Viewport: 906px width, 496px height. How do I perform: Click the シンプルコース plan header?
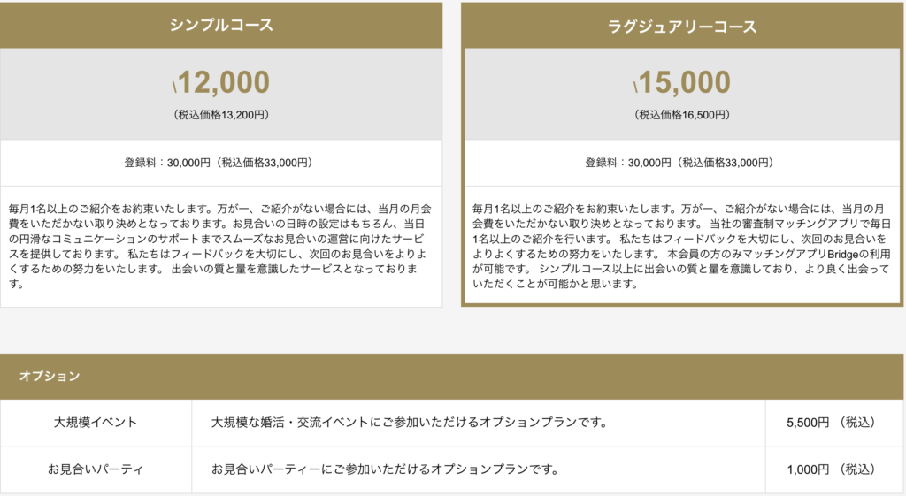click(221, 25)
